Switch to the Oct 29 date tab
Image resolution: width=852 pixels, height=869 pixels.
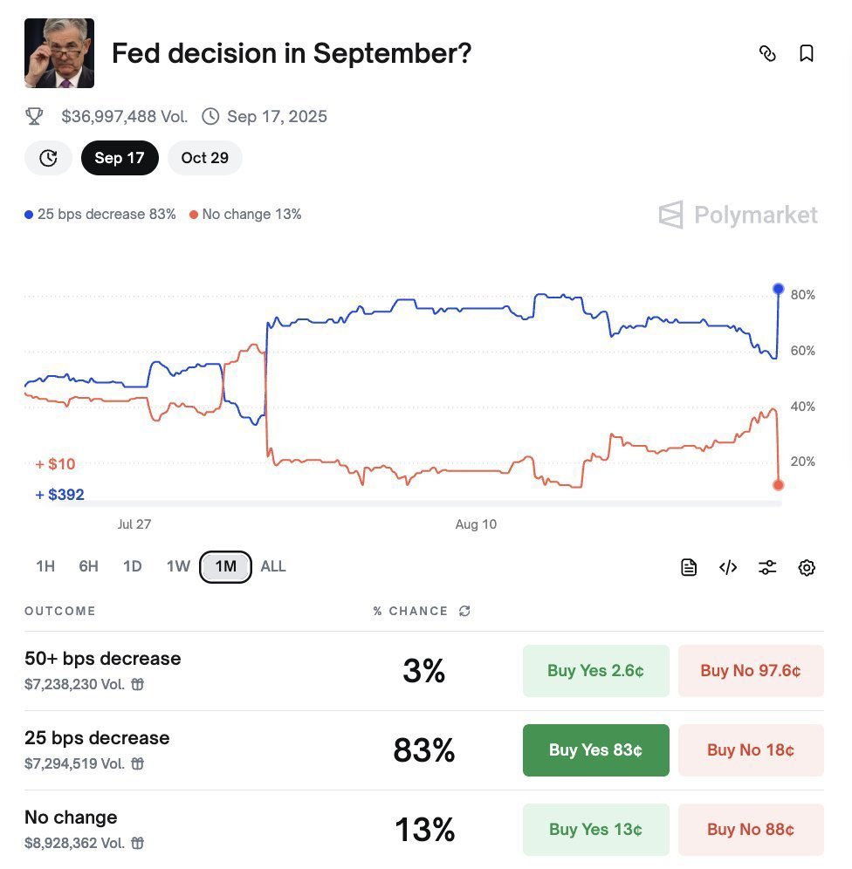[x=204, y=158]
